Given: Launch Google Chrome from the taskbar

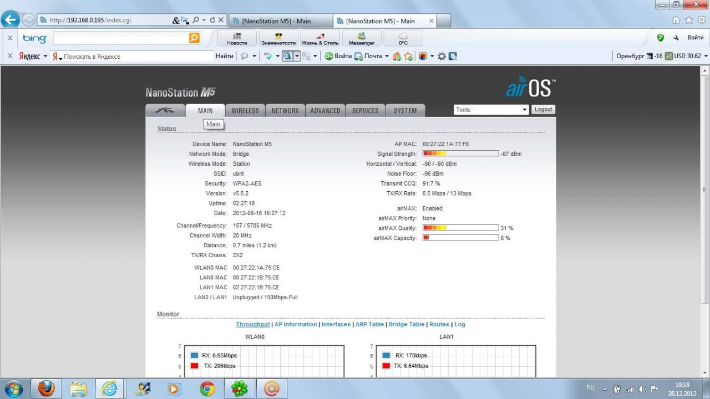Looking at the screenshot, I should point(207,389).
